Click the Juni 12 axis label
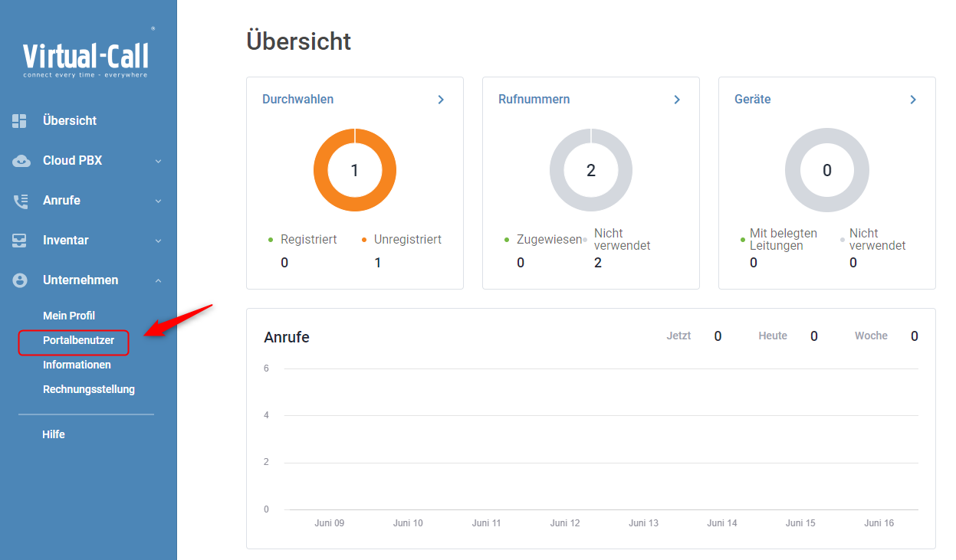The height and width of the screenshot is (560, 956). point(565,523)
